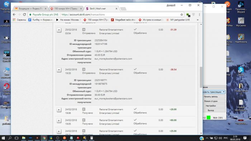Switch the РУС input language indicator
This screenshot has width=251, height=141.
coord(226,138)
